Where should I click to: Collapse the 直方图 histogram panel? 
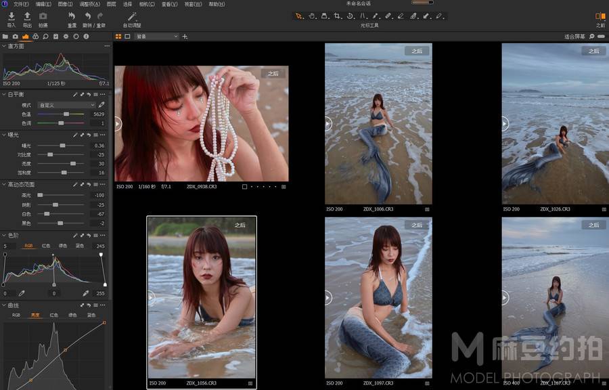tap(4, 46)
